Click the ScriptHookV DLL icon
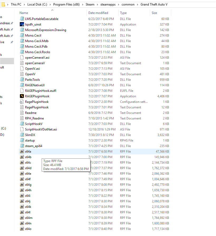The image size is (216, 236). tap(22, 124)
